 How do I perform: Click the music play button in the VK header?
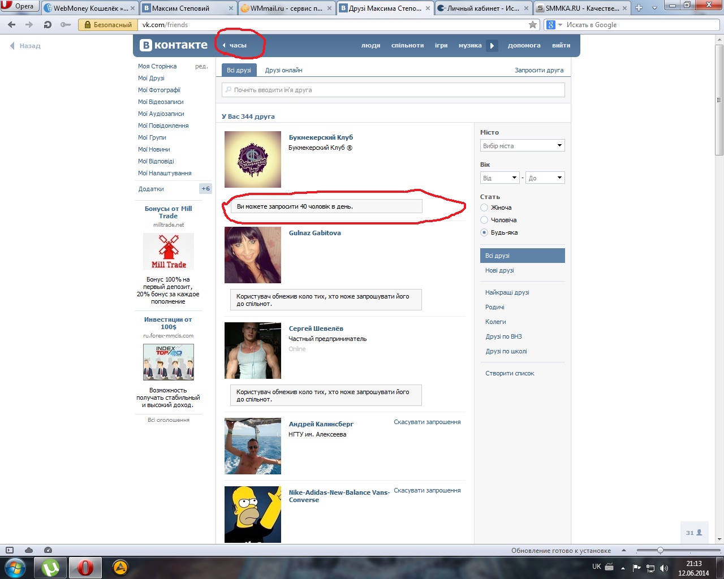coord(492,45)
